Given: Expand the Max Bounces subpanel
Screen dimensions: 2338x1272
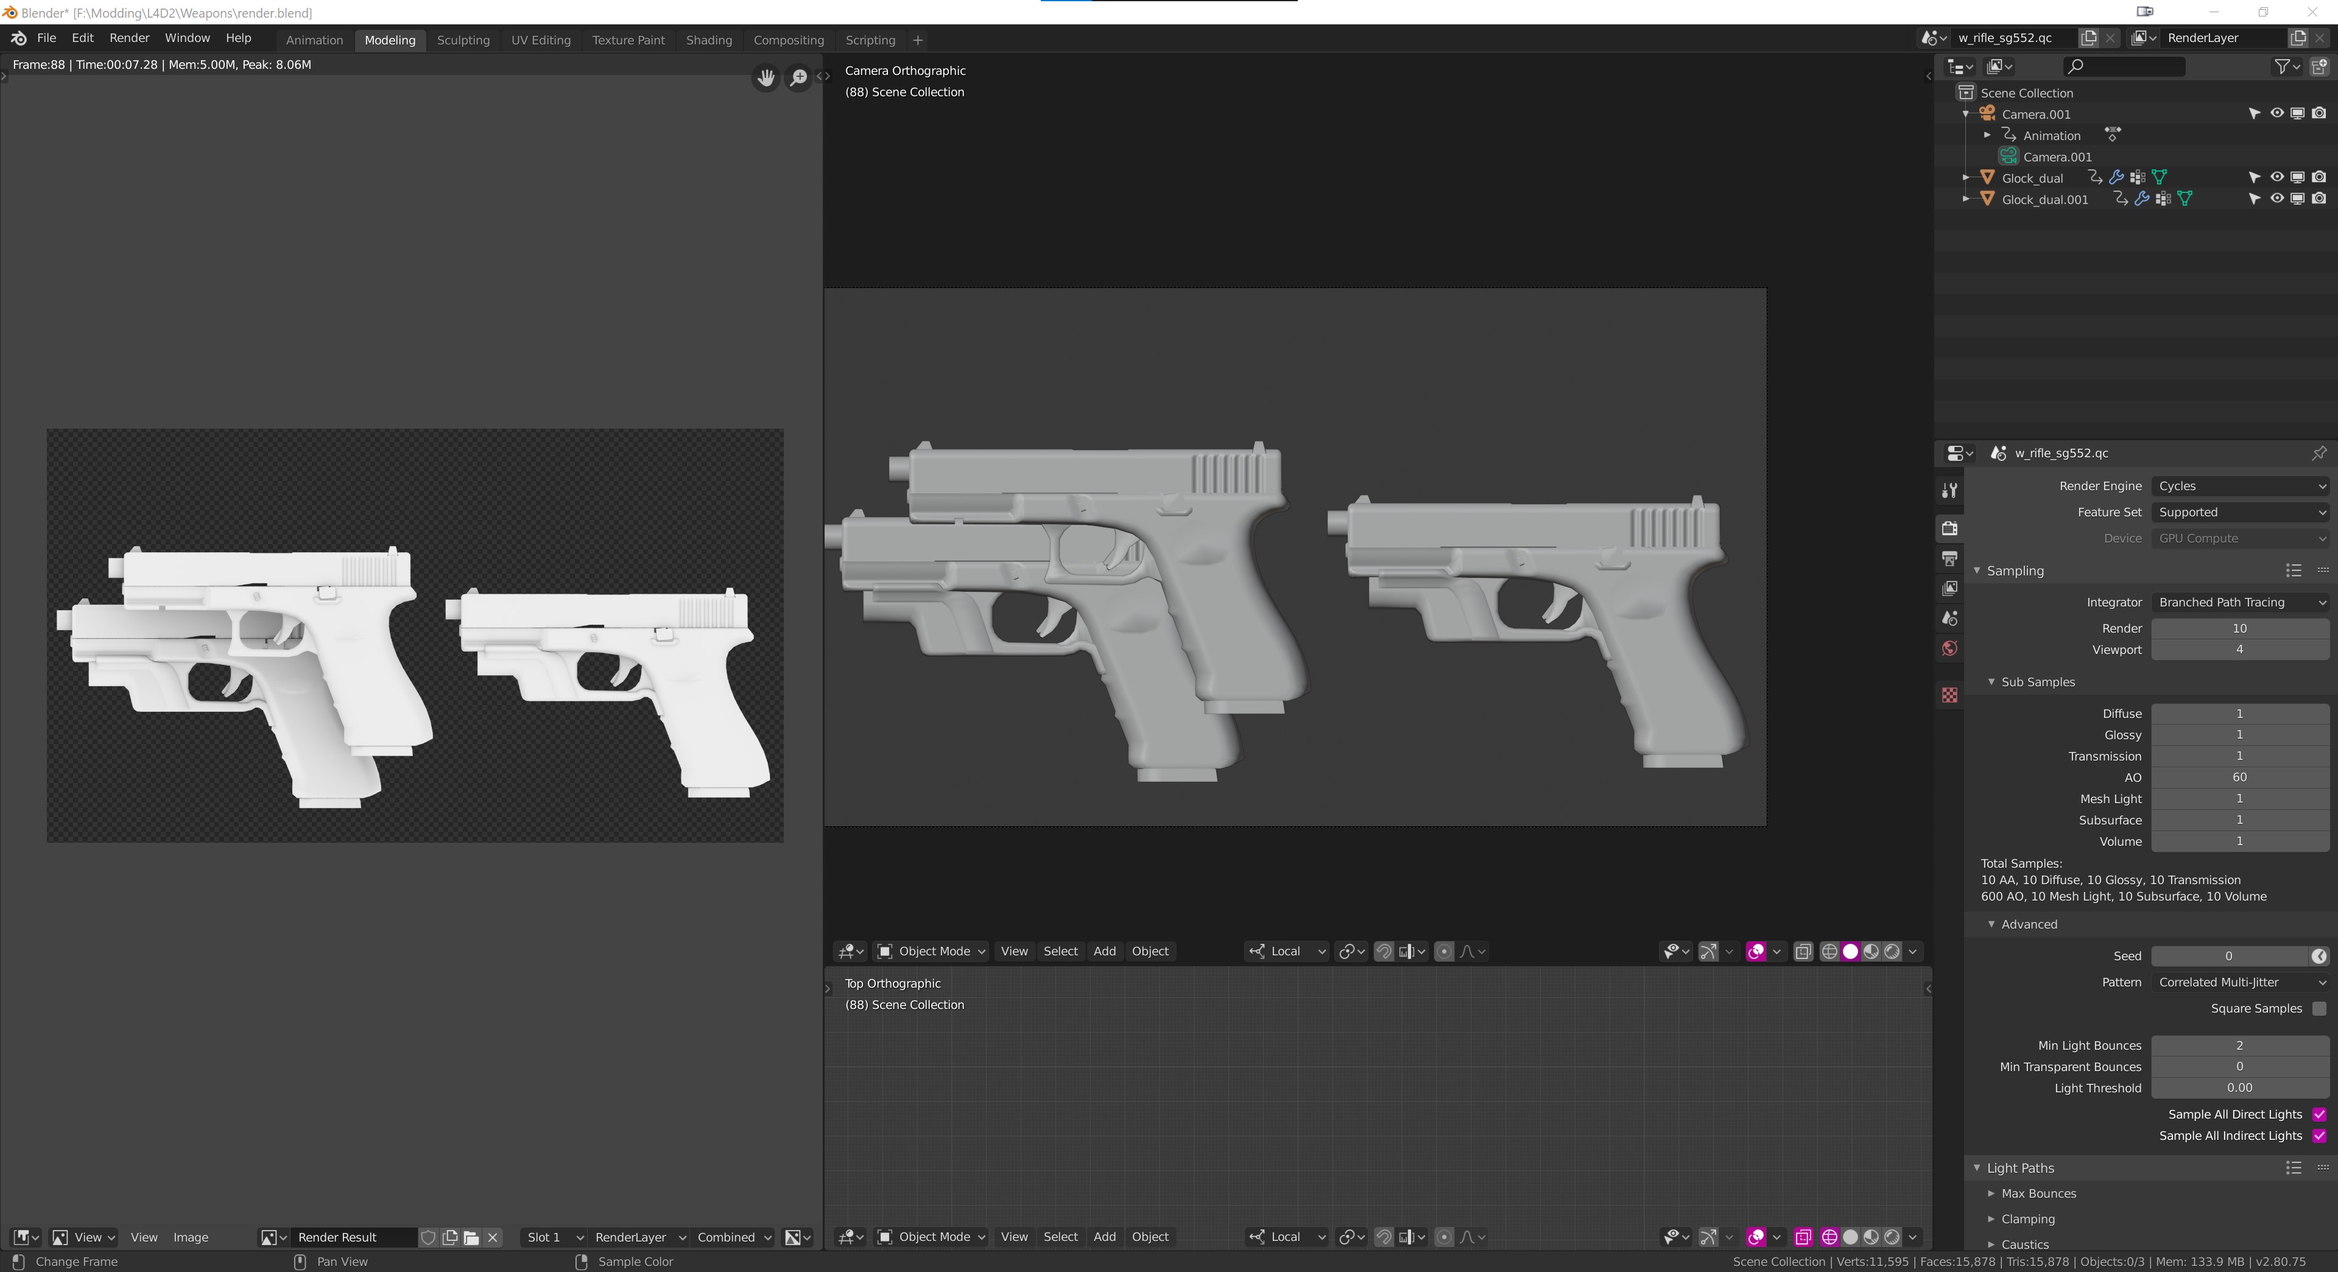Looking at the screenshot, I should tap(2038, 1193).
